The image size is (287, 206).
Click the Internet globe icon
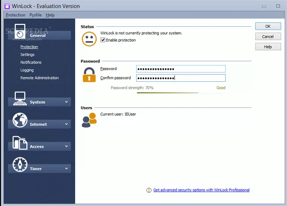[20, 121]
